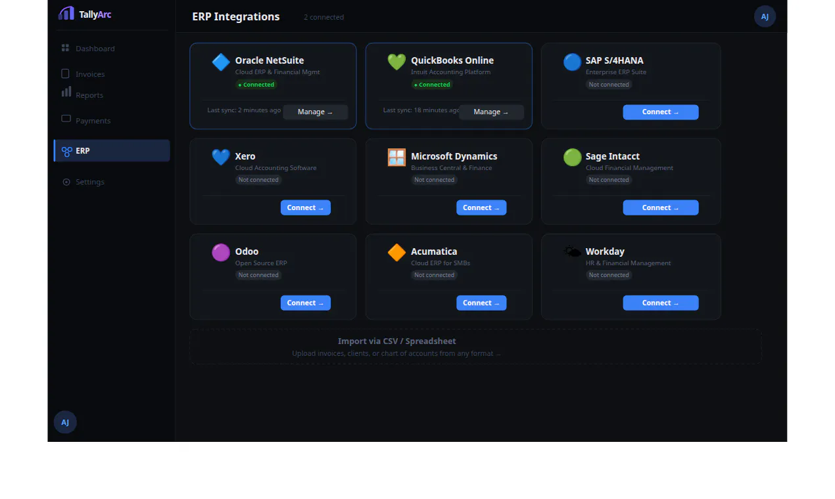The image size is (835, 499).
Task: Click the 'Oracle NetSuite' card title
Action: pyautogui.click(x=270, y=60)
